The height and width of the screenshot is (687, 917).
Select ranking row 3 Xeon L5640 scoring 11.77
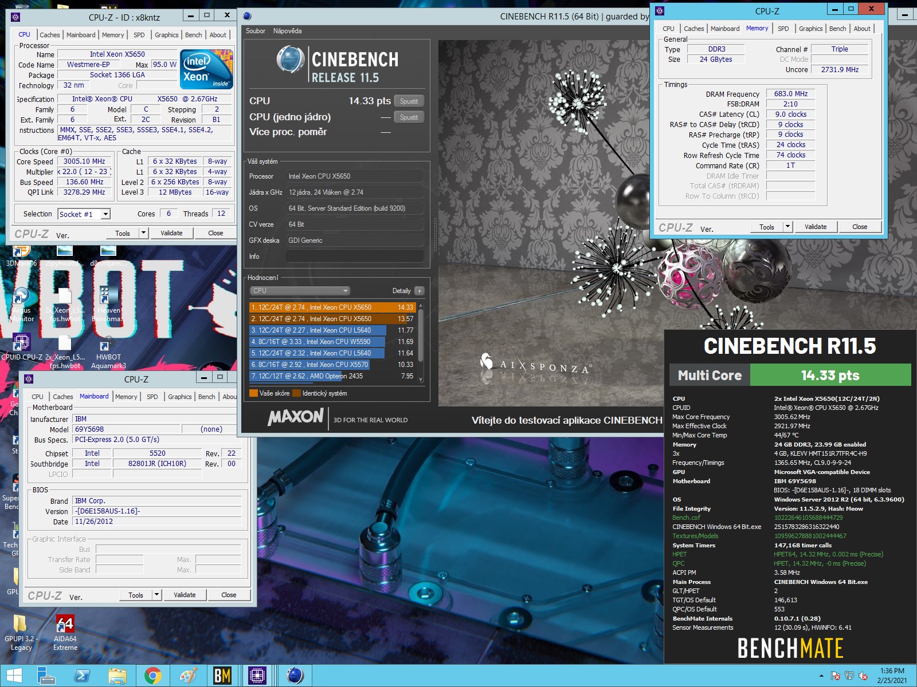(332, 330)
